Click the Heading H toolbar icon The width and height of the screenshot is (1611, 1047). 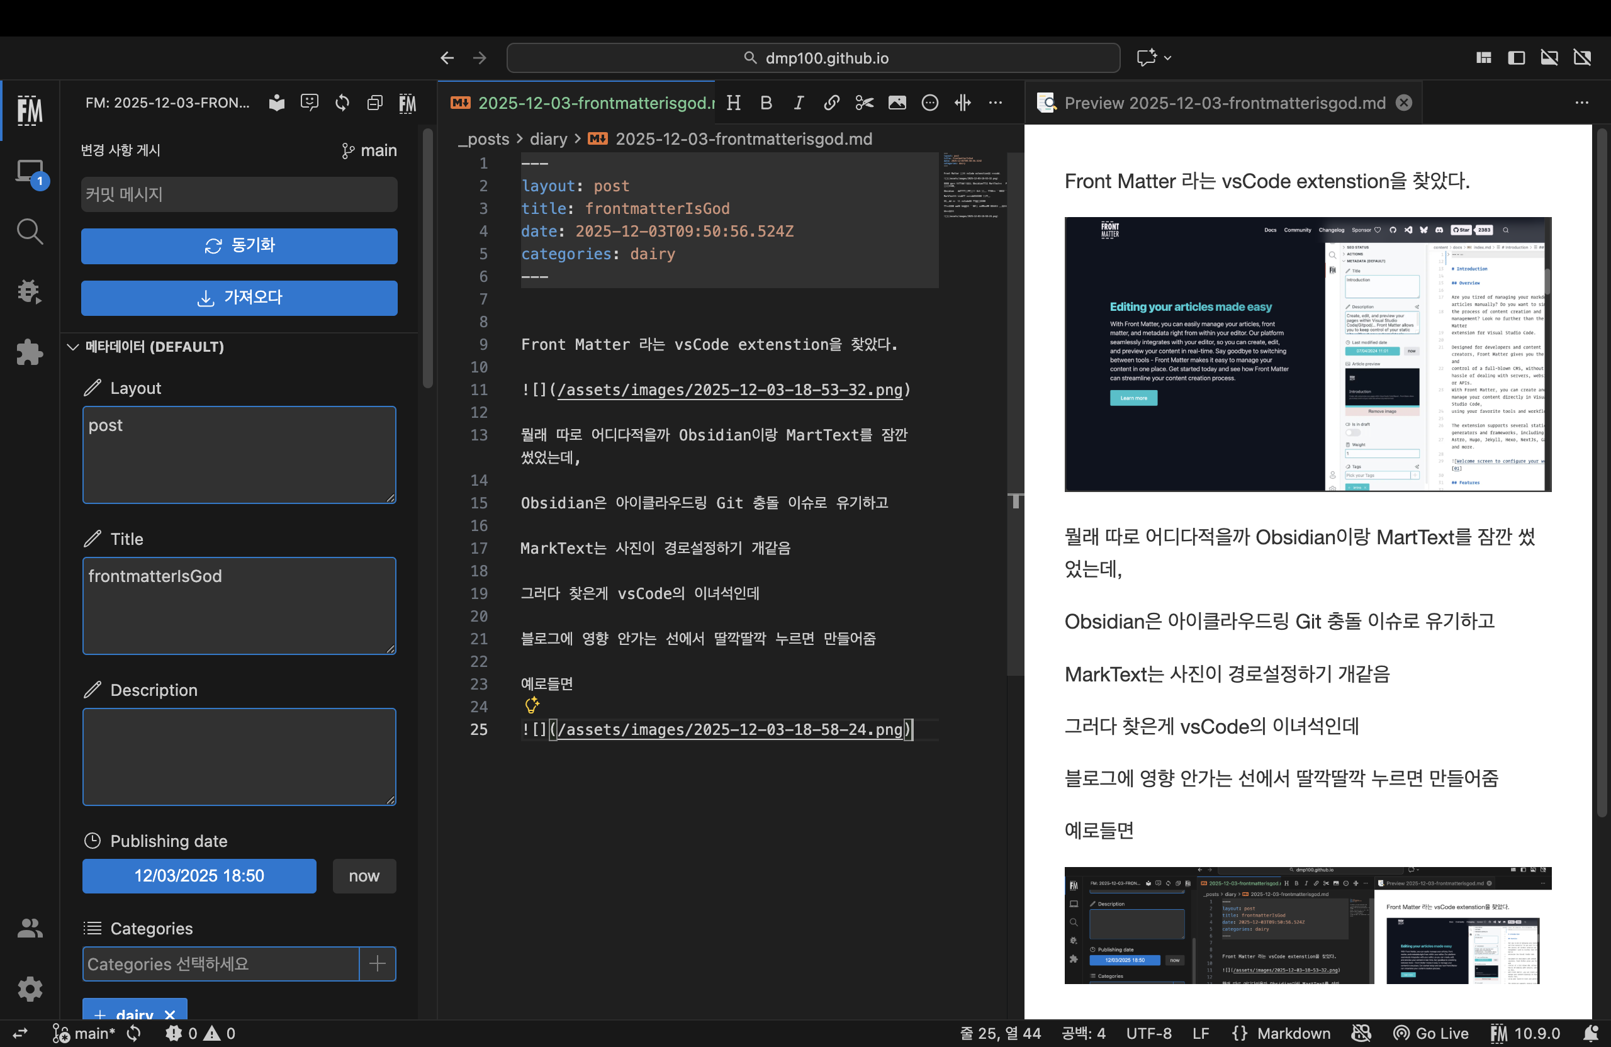click(733, 103)
